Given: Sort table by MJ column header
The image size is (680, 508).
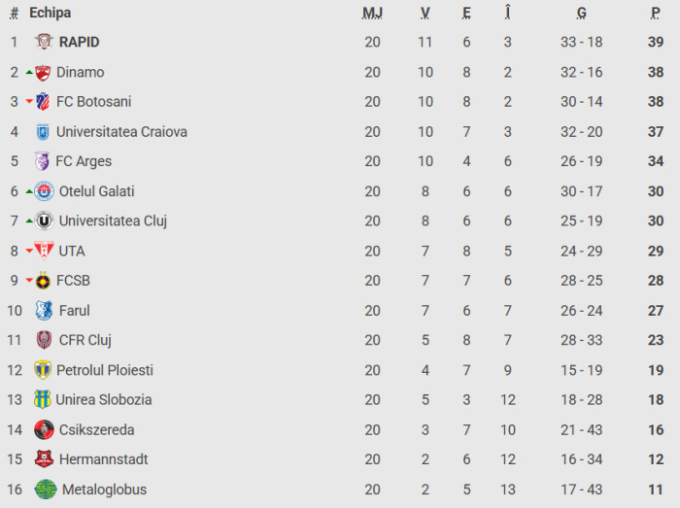Looking at the screenshot, I should coord(372,13).
